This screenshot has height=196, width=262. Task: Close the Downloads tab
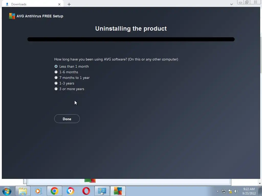coord(59,4)
